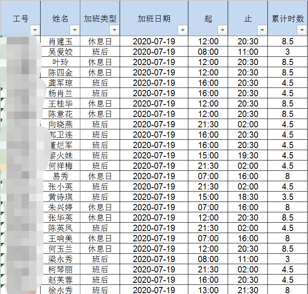Select start time 15:00 in 黄诗琪's row
308x294 pixels.
tap(208, 197)
